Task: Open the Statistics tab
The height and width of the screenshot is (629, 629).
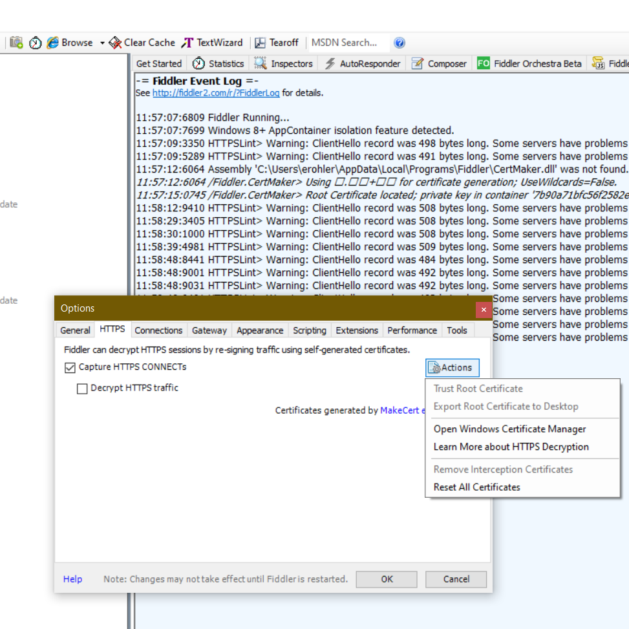Action: (x=219, y=64)
